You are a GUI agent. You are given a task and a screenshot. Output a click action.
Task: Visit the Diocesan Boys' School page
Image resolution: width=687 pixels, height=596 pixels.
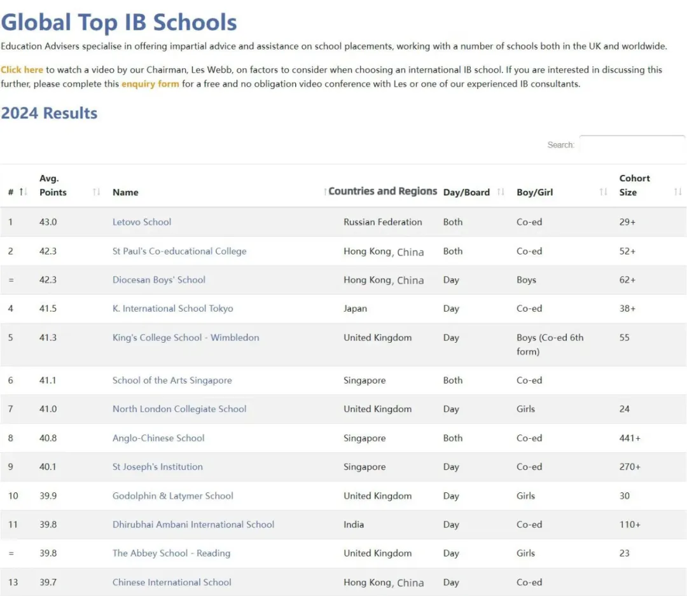pos(159,280)
